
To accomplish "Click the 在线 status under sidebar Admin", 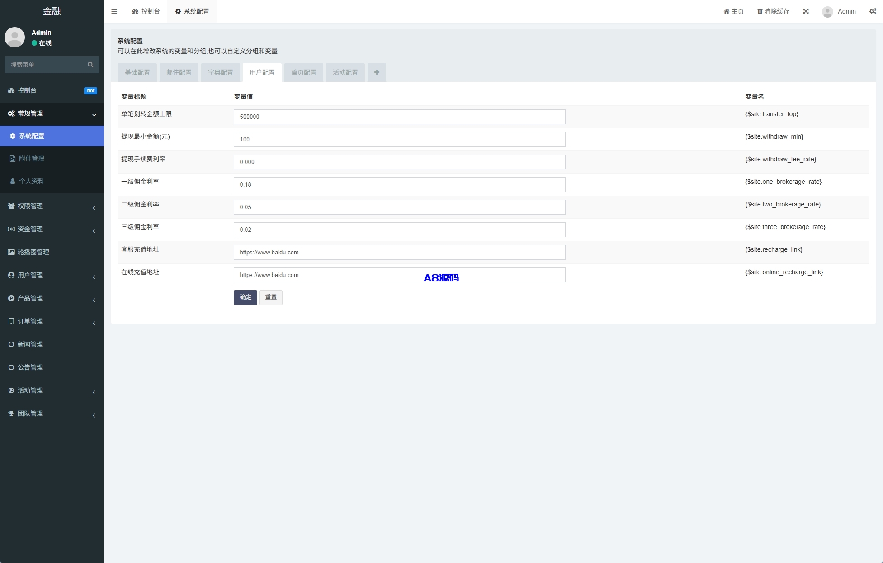I will (x=42, y=43).
